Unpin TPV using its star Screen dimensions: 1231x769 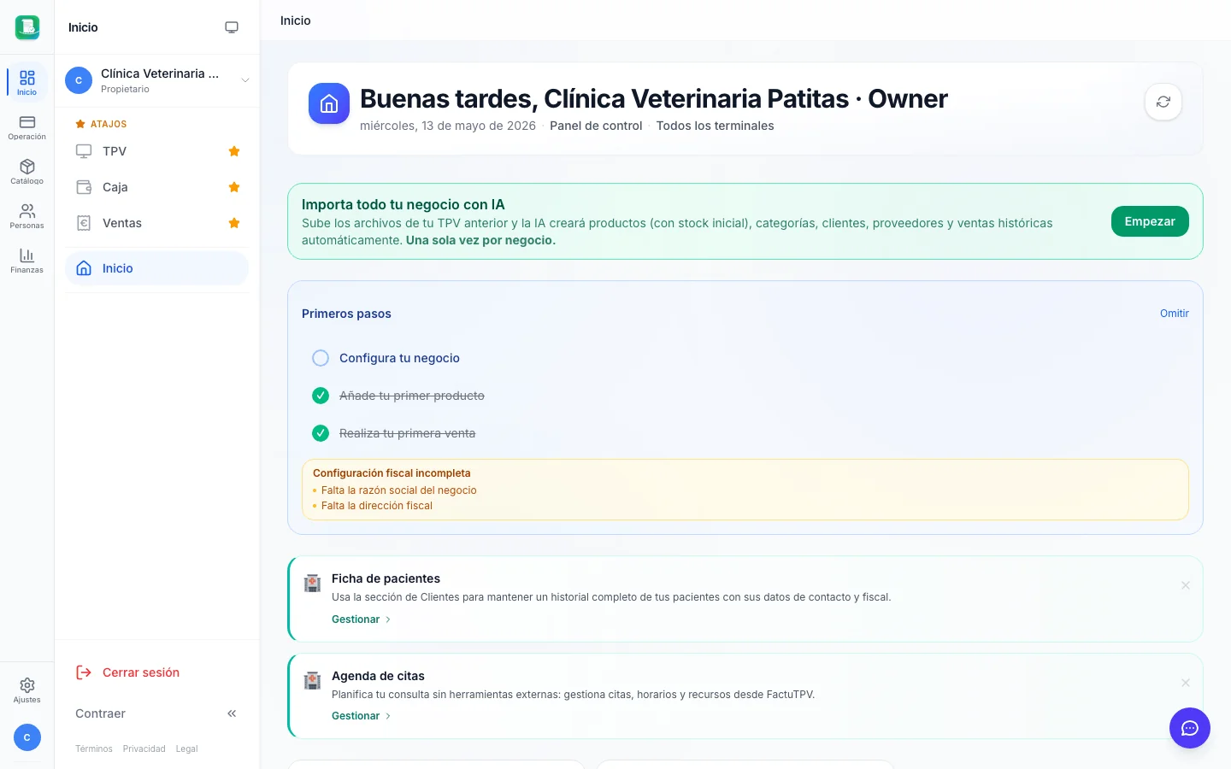tap(234, 151)
